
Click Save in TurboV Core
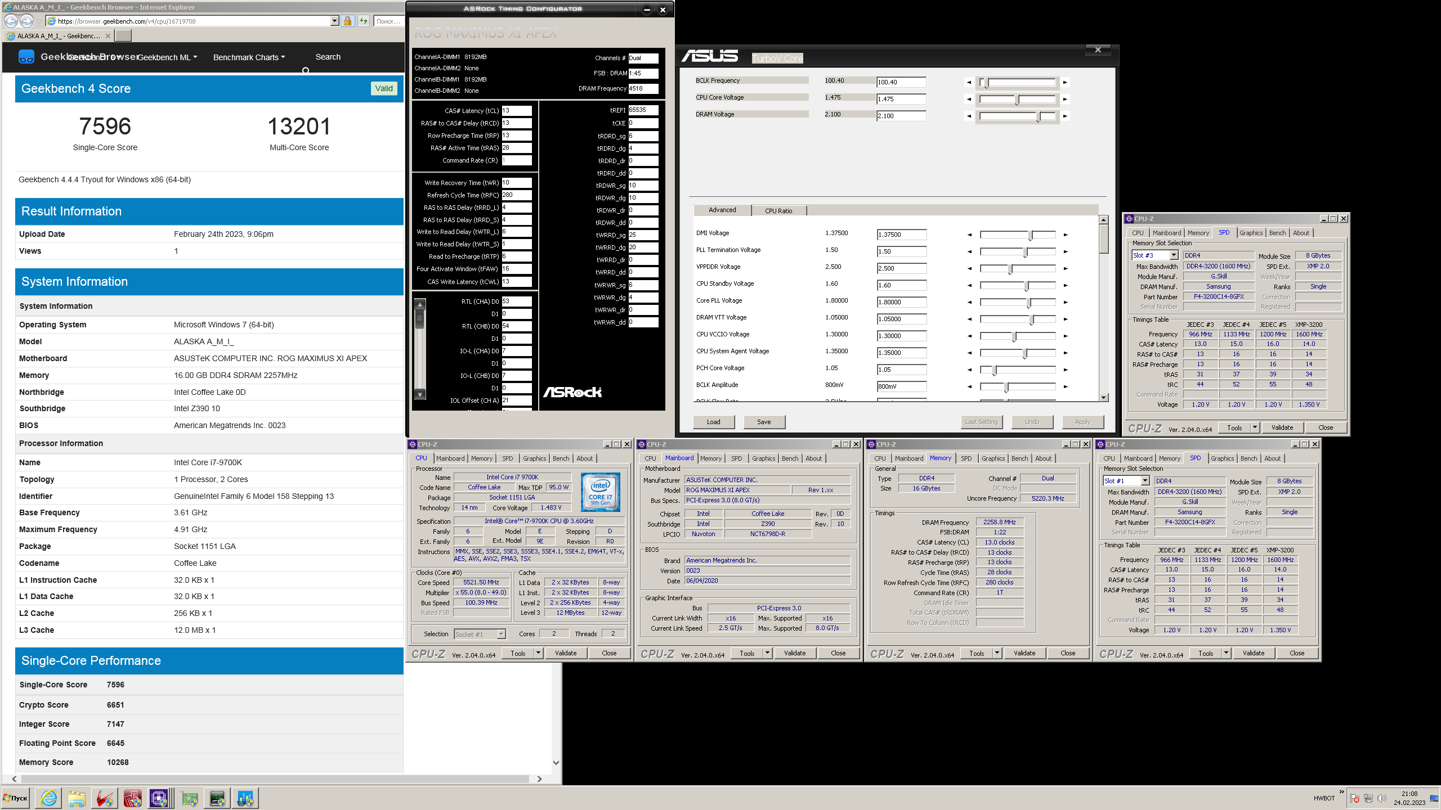764,422
